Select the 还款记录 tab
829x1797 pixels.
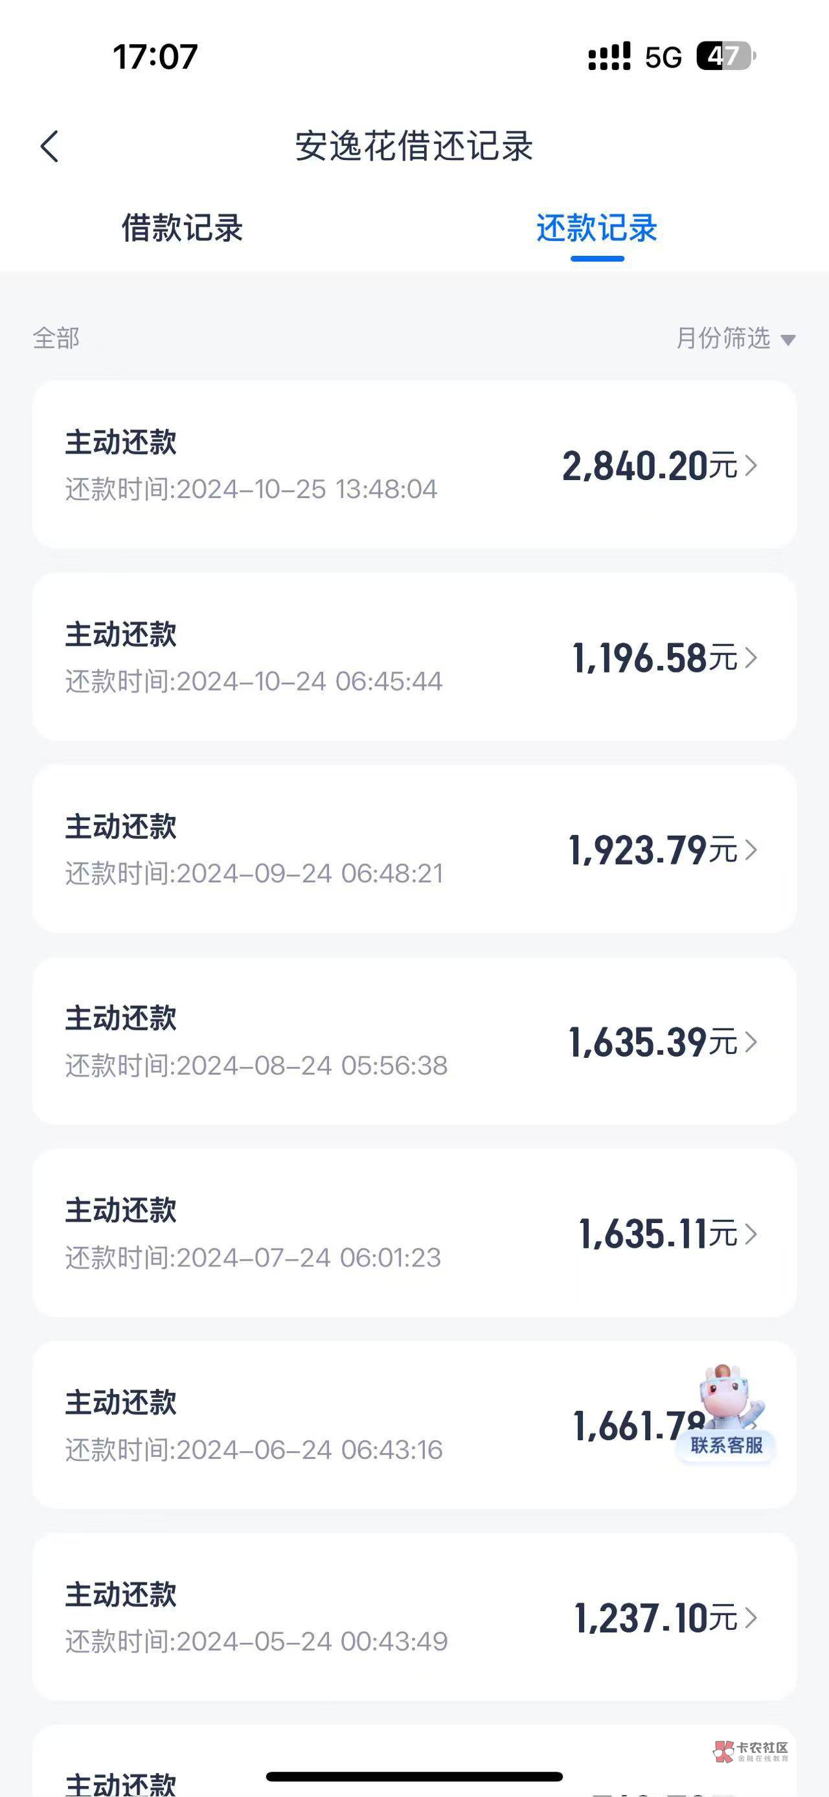pos(597,228)
